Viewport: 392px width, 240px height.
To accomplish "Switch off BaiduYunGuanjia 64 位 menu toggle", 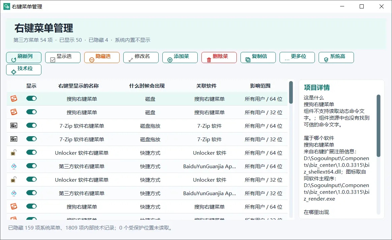I will [32, 166].
